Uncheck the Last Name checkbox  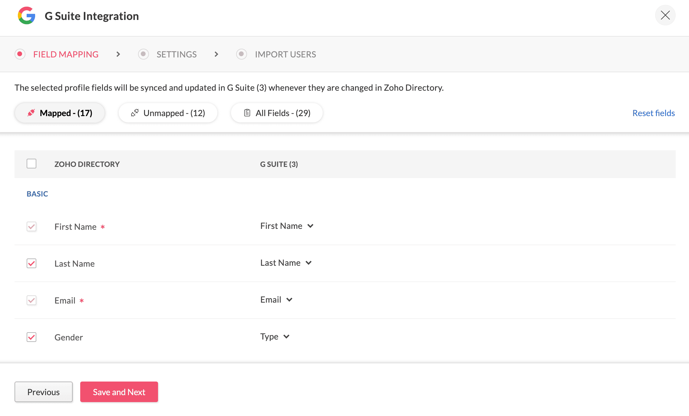[x=31, y=263]
